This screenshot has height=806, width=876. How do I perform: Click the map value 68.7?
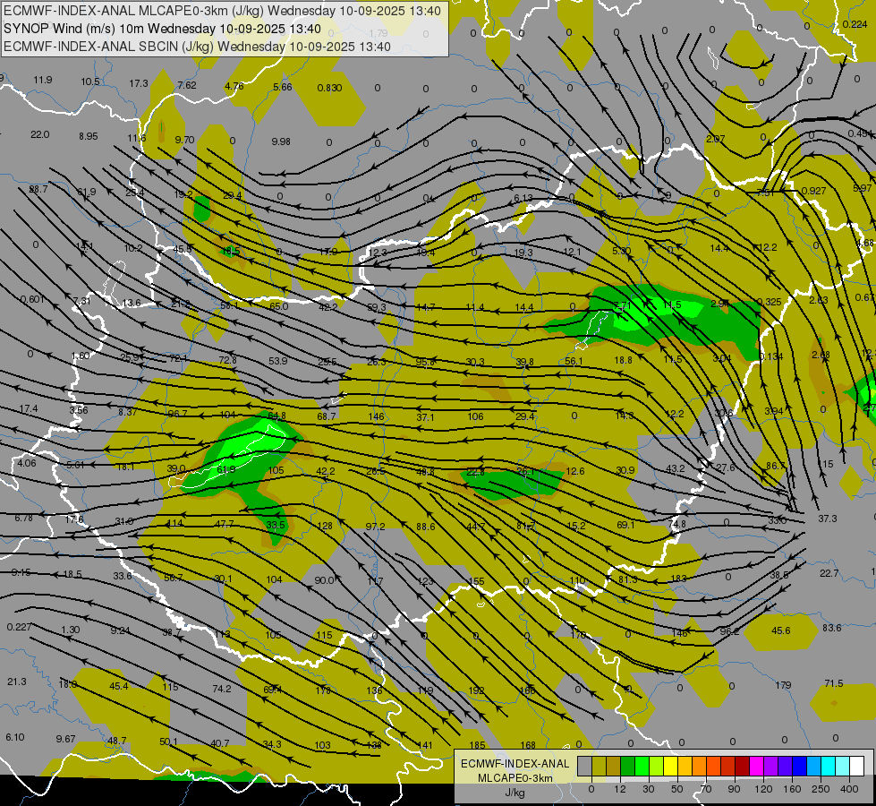[x=327, y=416]
